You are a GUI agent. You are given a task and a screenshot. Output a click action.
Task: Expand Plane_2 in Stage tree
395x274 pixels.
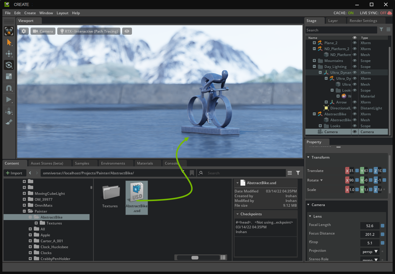[314, 43]
